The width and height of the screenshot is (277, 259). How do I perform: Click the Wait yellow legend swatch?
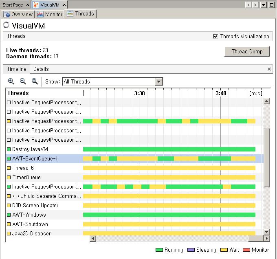click(224, 250)
